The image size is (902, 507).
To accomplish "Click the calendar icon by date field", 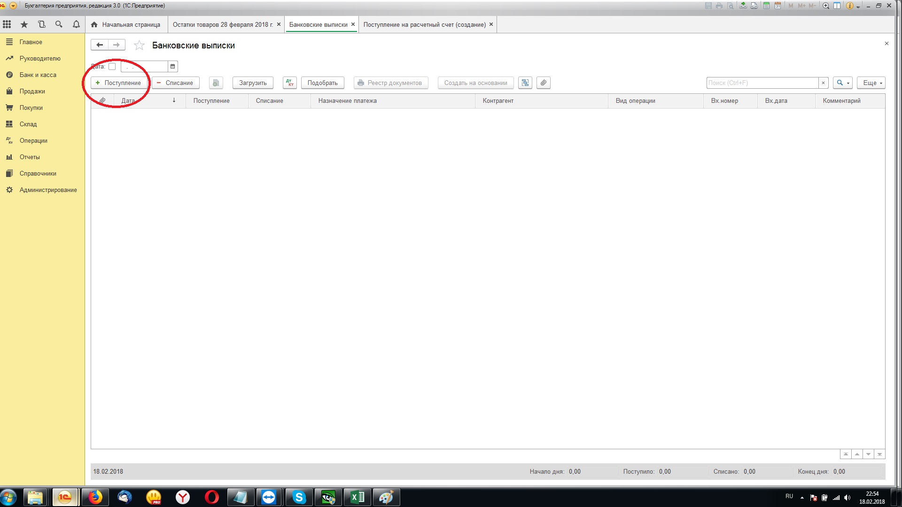I will click(172, 66).
